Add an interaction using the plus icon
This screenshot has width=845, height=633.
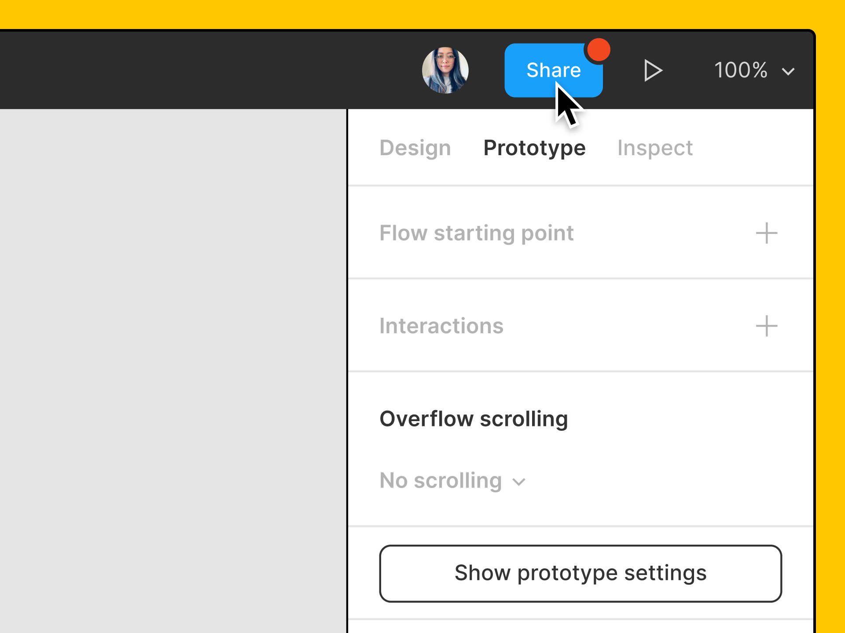[767, 326]
